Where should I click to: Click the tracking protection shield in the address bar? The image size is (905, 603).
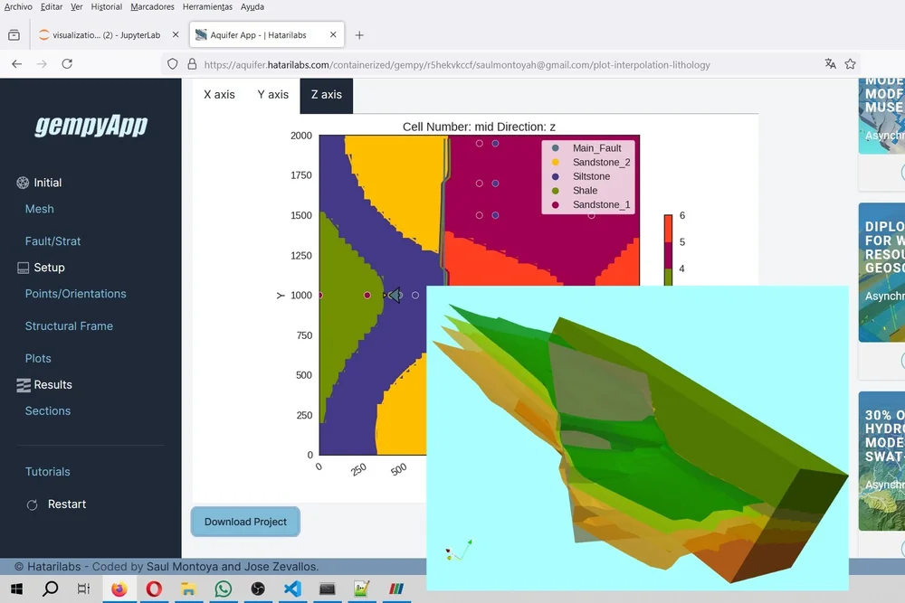[x=172, y=64]
